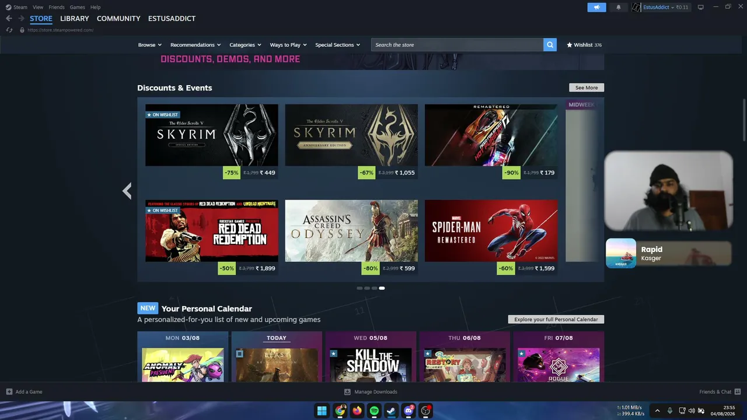
Task: Click the store page vertical scrollbar
Action: (x=744, y=120)
